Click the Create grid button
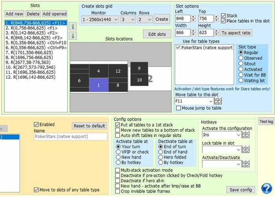 click(162, 19)
